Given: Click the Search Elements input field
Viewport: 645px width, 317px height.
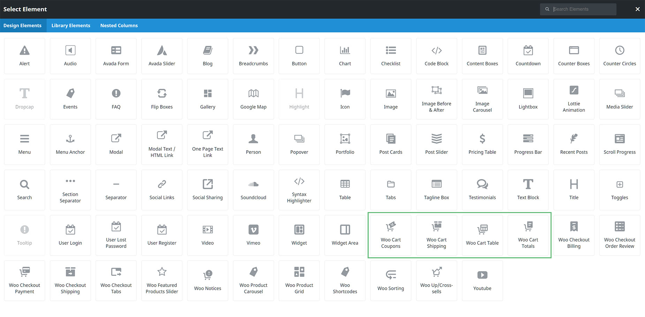Looking at the screenshot, I should 578,9.
